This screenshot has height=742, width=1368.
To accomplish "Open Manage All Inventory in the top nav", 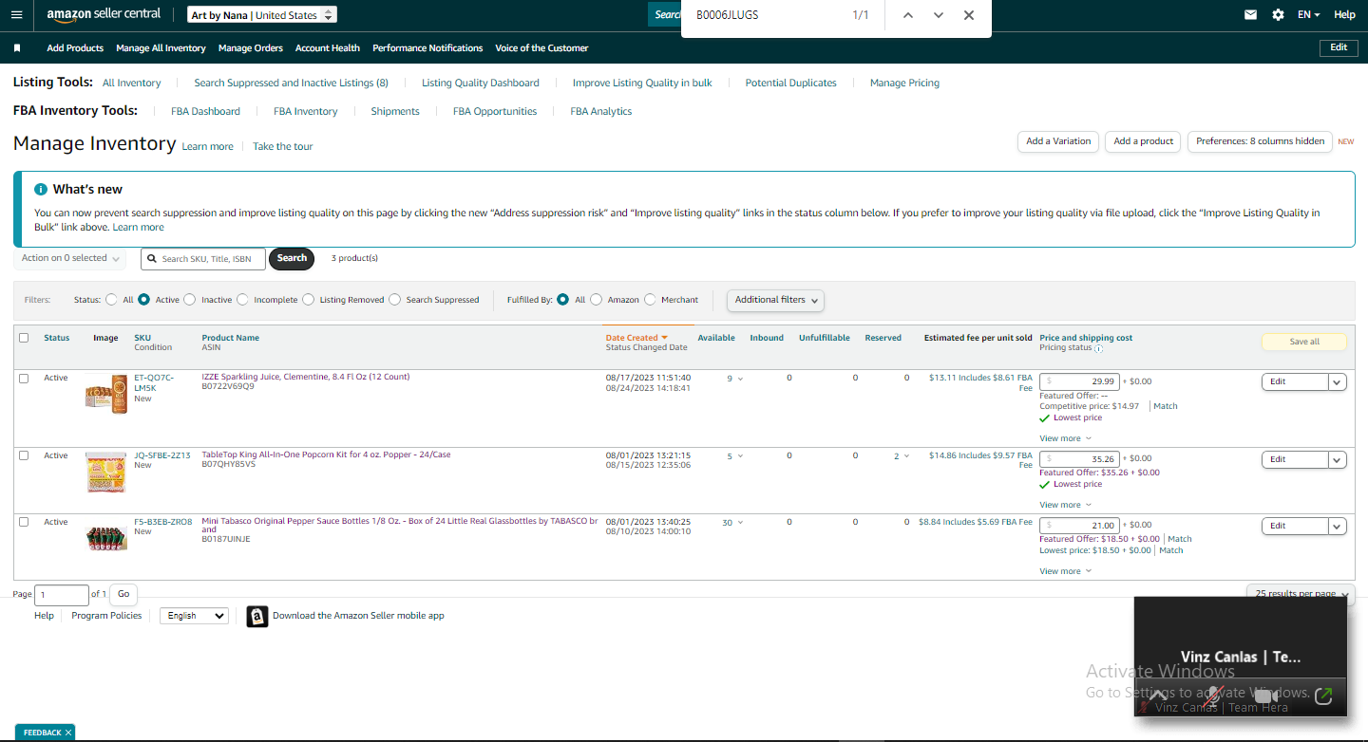I will 161,48.
